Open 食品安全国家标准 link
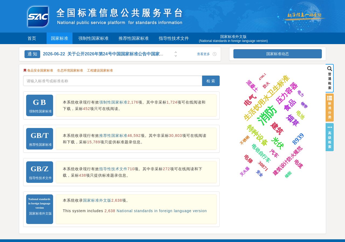The width and height of the screenshot is (345, 242). (x=40, y=70)
